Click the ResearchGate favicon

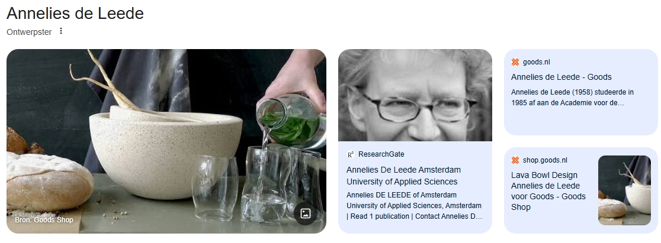pos(351,154)
